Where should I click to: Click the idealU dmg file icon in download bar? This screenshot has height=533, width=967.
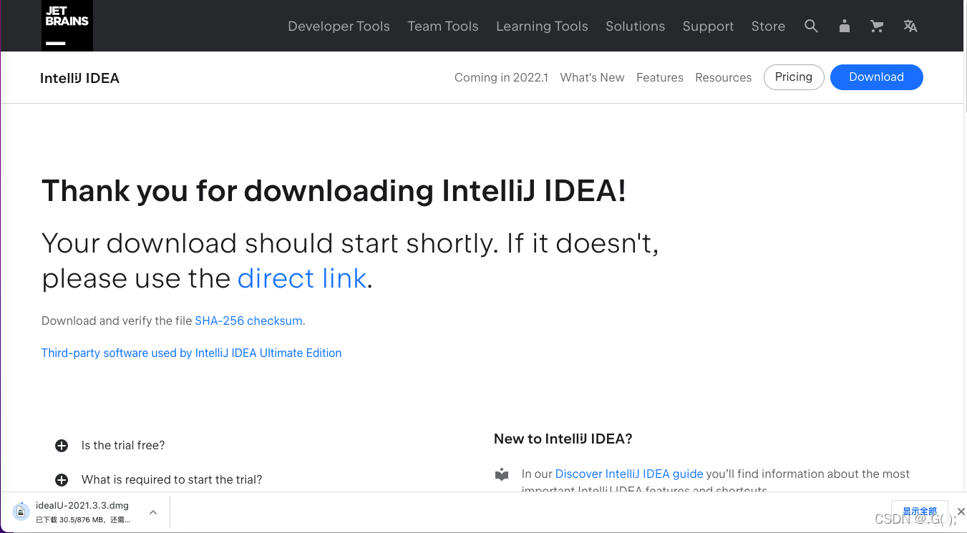(21, 512)
